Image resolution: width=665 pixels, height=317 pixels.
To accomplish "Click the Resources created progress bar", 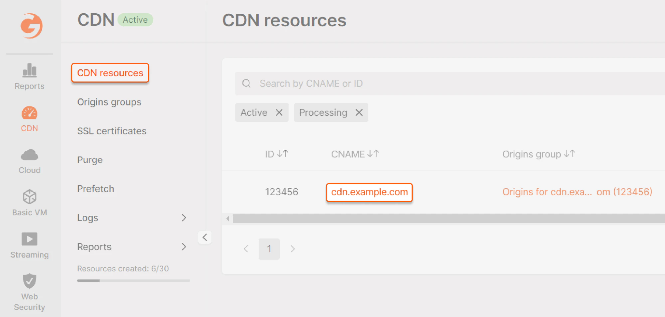I will pyautogui.click(x=133, y=280).
